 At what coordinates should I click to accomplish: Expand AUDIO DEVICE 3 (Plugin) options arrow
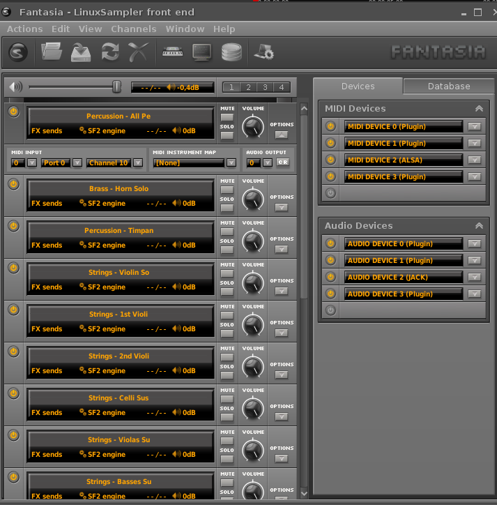coord(475,294)
